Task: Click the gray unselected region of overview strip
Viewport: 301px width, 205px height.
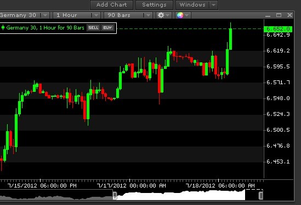Action: [x=56, y=197]
